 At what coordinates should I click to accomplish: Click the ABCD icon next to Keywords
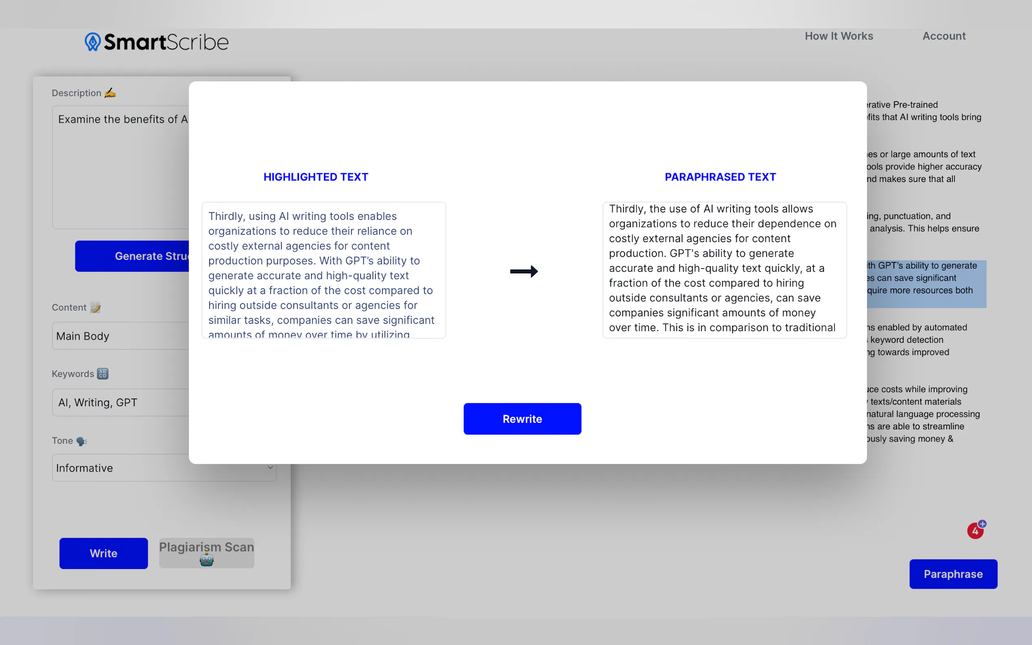click(x=103, y=374)
